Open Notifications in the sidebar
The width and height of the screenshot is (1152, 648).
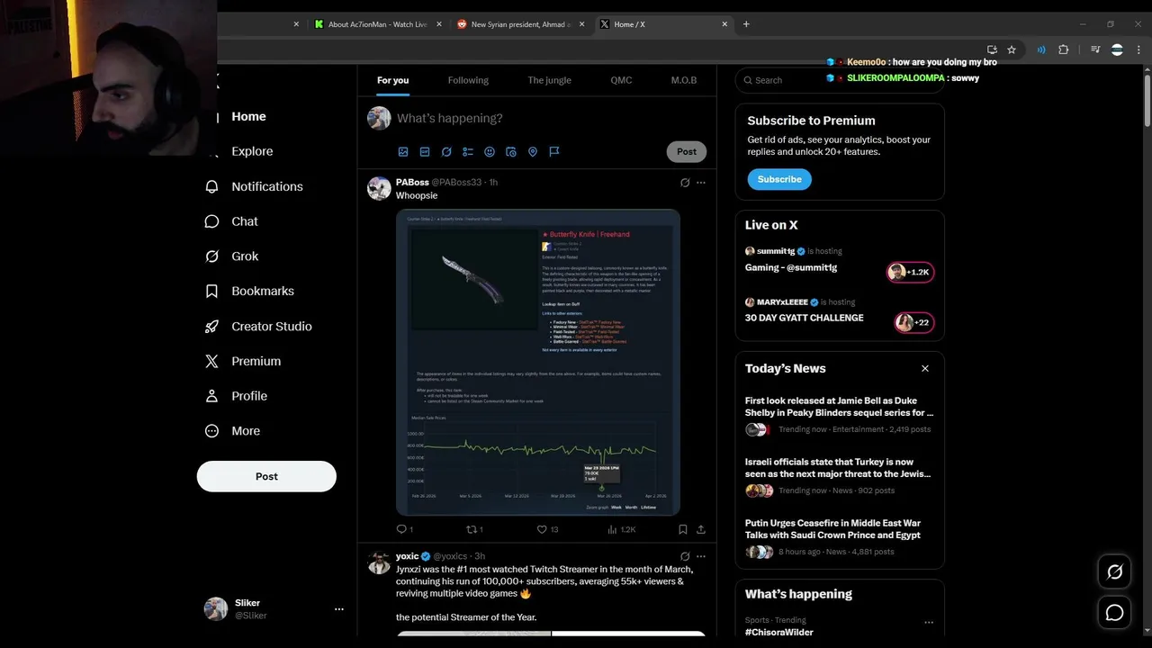point(255,186)
